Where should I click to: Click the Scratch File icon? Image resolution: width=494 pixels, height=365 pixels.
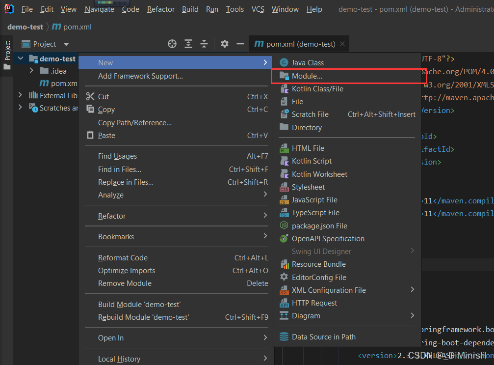click(x=284, y=114)
